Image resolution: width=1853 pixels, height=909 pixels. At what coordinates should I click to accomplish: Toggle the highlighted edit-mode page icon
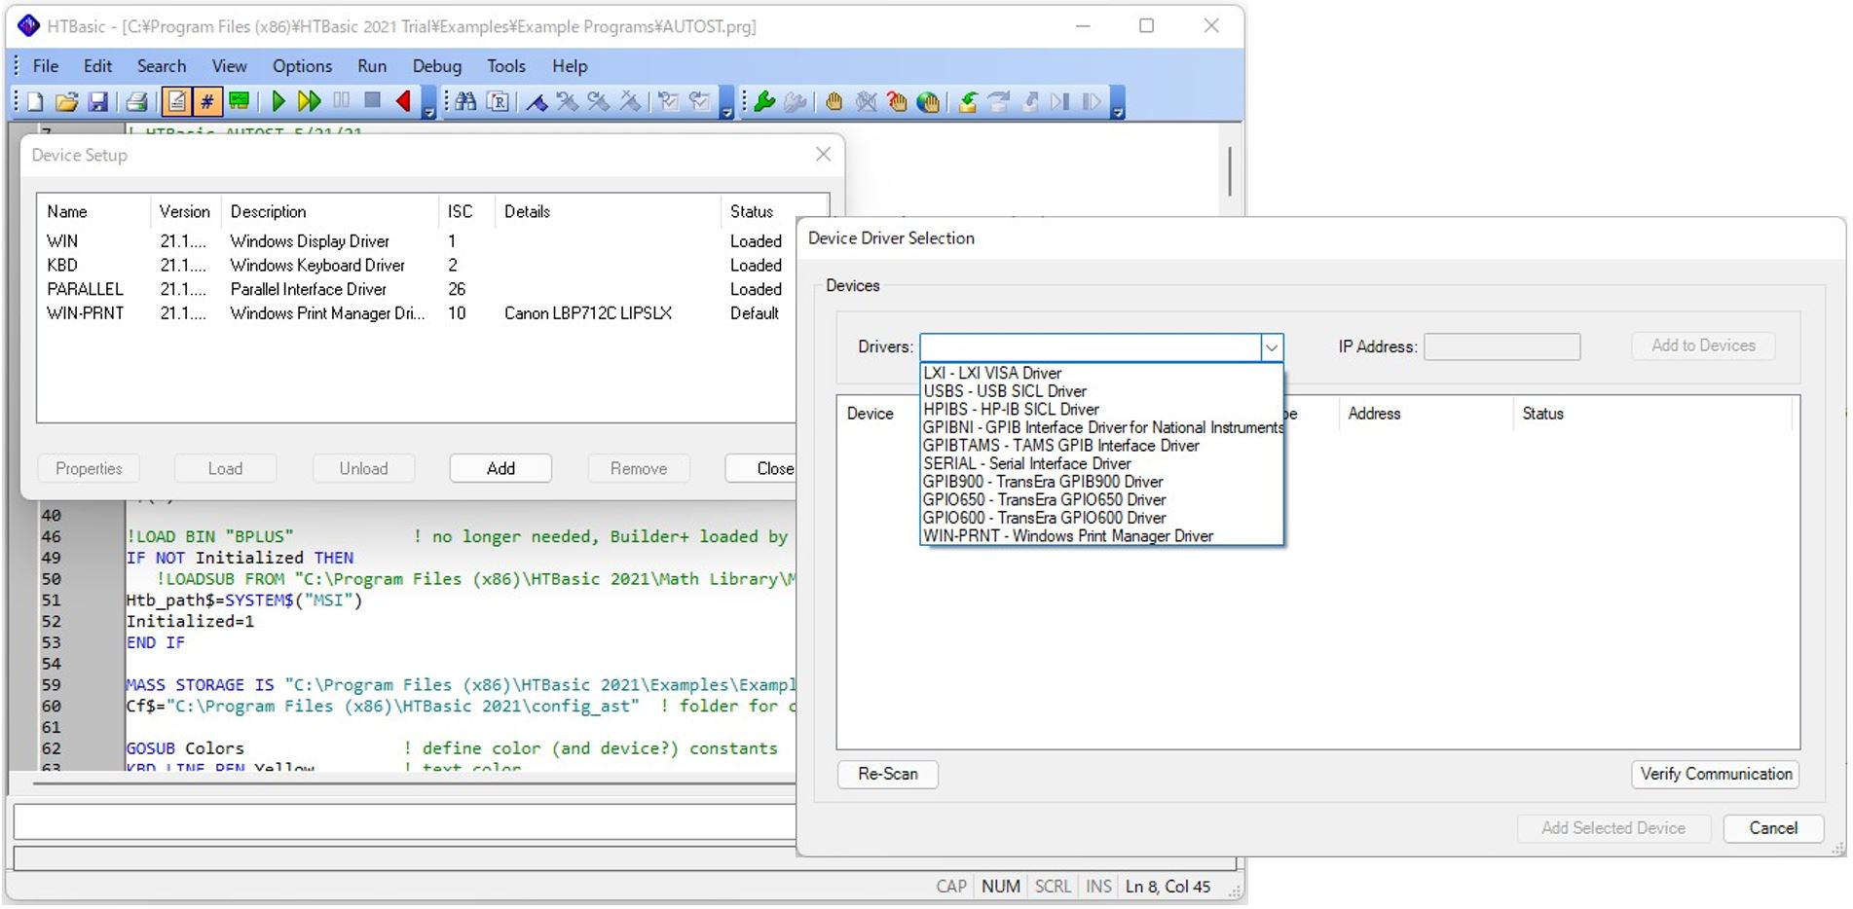coord(176,101)
